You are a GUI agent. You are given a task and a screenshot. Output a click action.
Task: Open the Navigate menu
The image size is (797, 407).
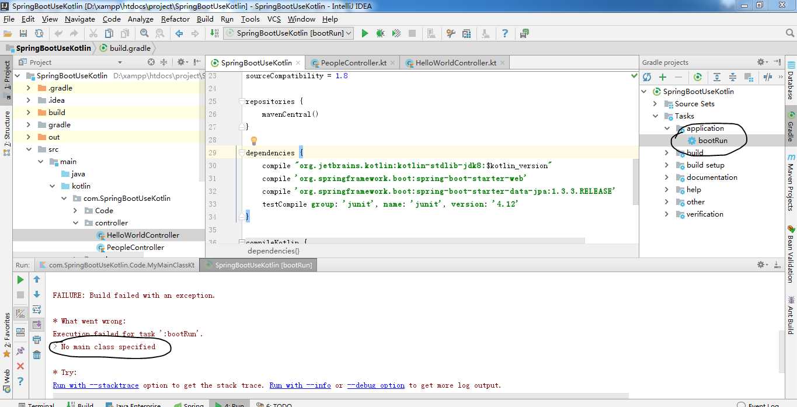click(x=80, y=19)
